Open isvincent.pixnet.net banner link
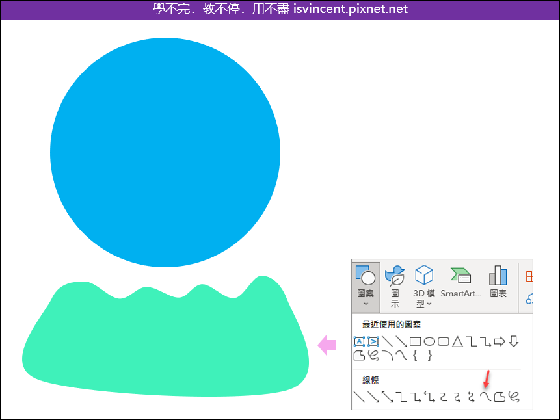This screenshot has width=560, height=420. [351, 8]
